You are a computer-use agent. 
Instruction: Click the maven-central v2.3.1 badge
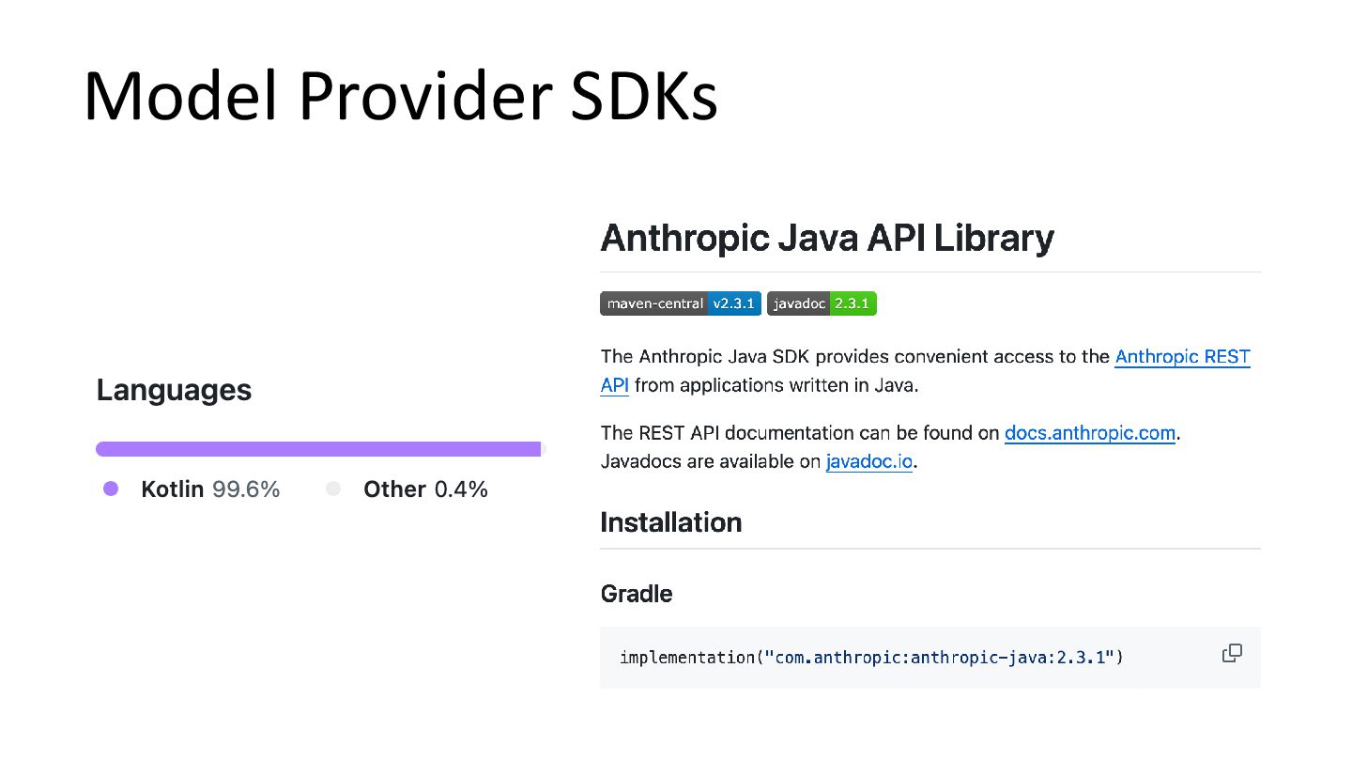[681, 303]
